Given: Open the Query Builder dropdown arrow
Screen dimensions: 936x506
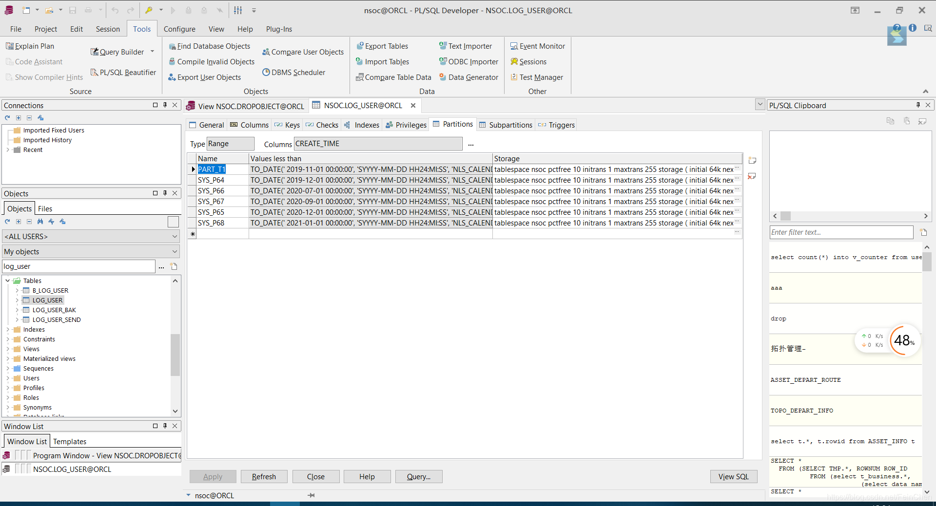Looking at the screenshot, I should tap(152, 52).
